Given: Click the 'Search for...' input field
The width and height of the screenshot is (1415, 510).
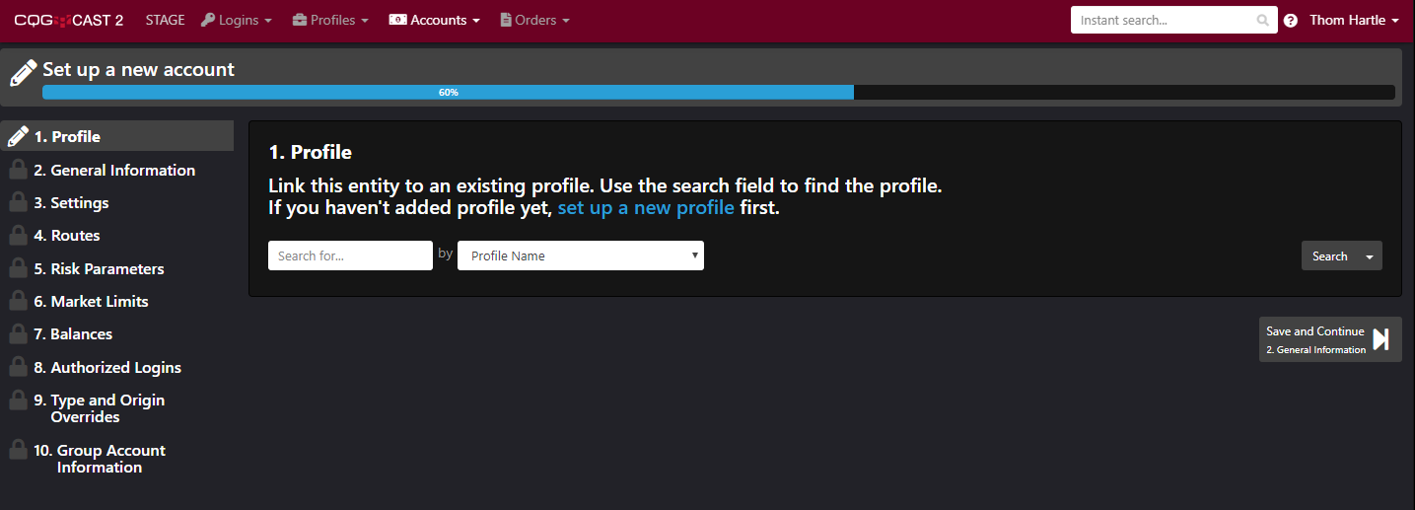Looking at the screenshot, I should coord(350,255).
